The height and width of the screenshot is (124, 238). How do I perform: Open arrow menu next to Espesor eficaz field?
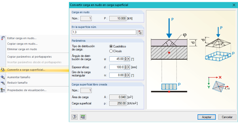click(129, 67)
